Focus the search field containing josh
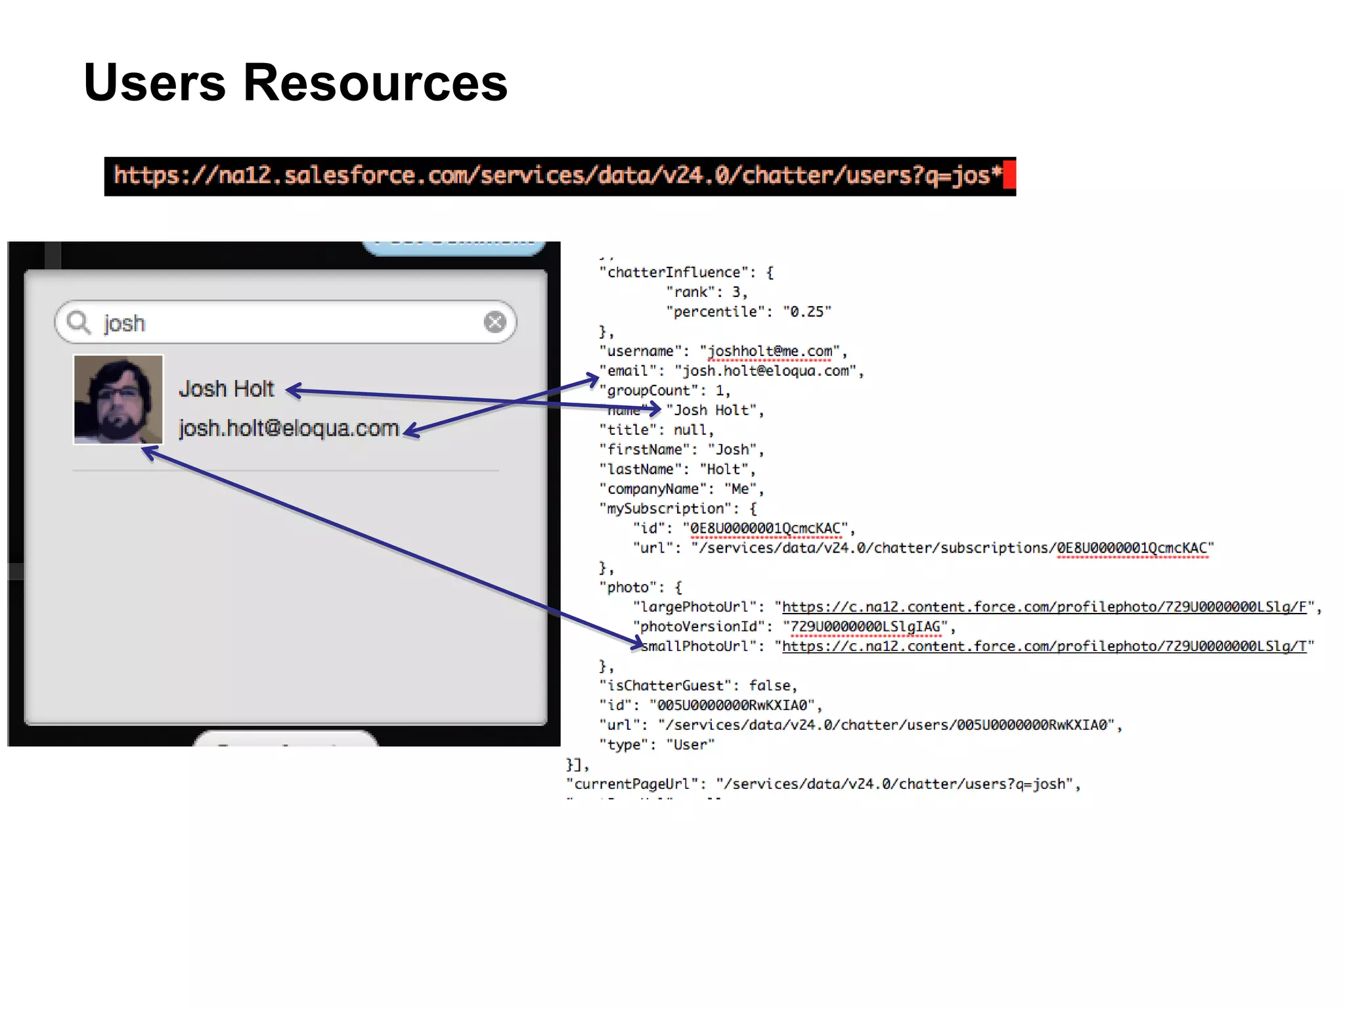The height and width of the screenshot is (1009, 1345). (x=286, y=322)
